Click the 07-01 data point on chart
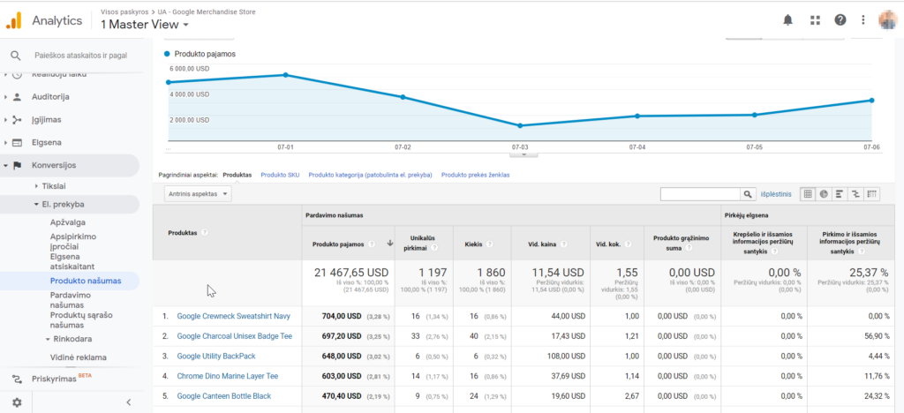This screenshot has height=413, width=904. coord(285,75)
